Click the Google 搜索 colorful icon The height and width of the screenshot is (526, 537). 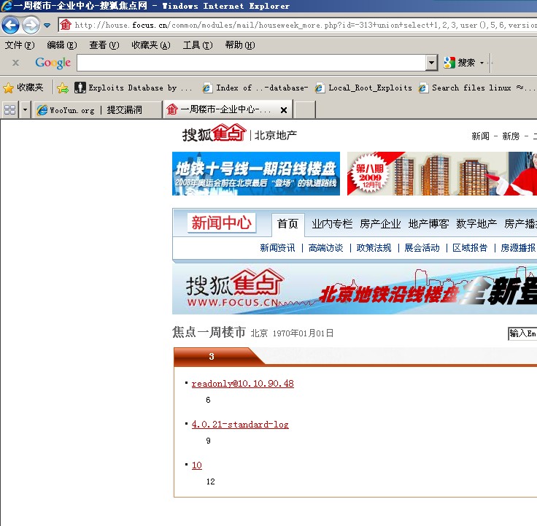(449, 63)
